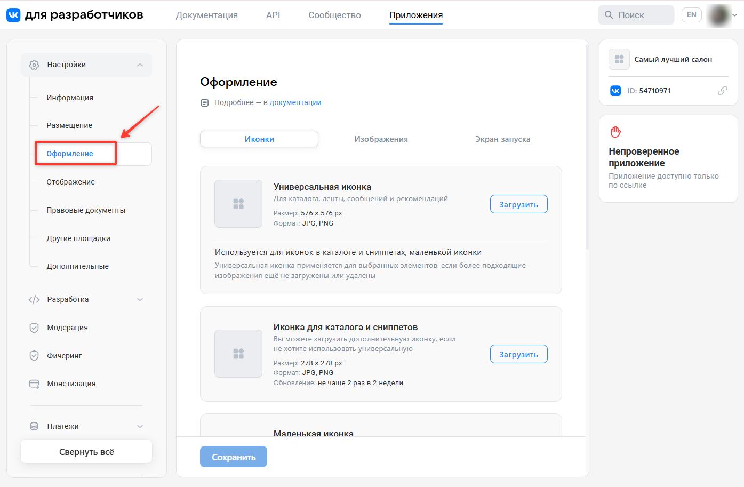Click the Универсальная иконка placeholder image
Screen dimensions: 744x487
[x=238, y=204]
